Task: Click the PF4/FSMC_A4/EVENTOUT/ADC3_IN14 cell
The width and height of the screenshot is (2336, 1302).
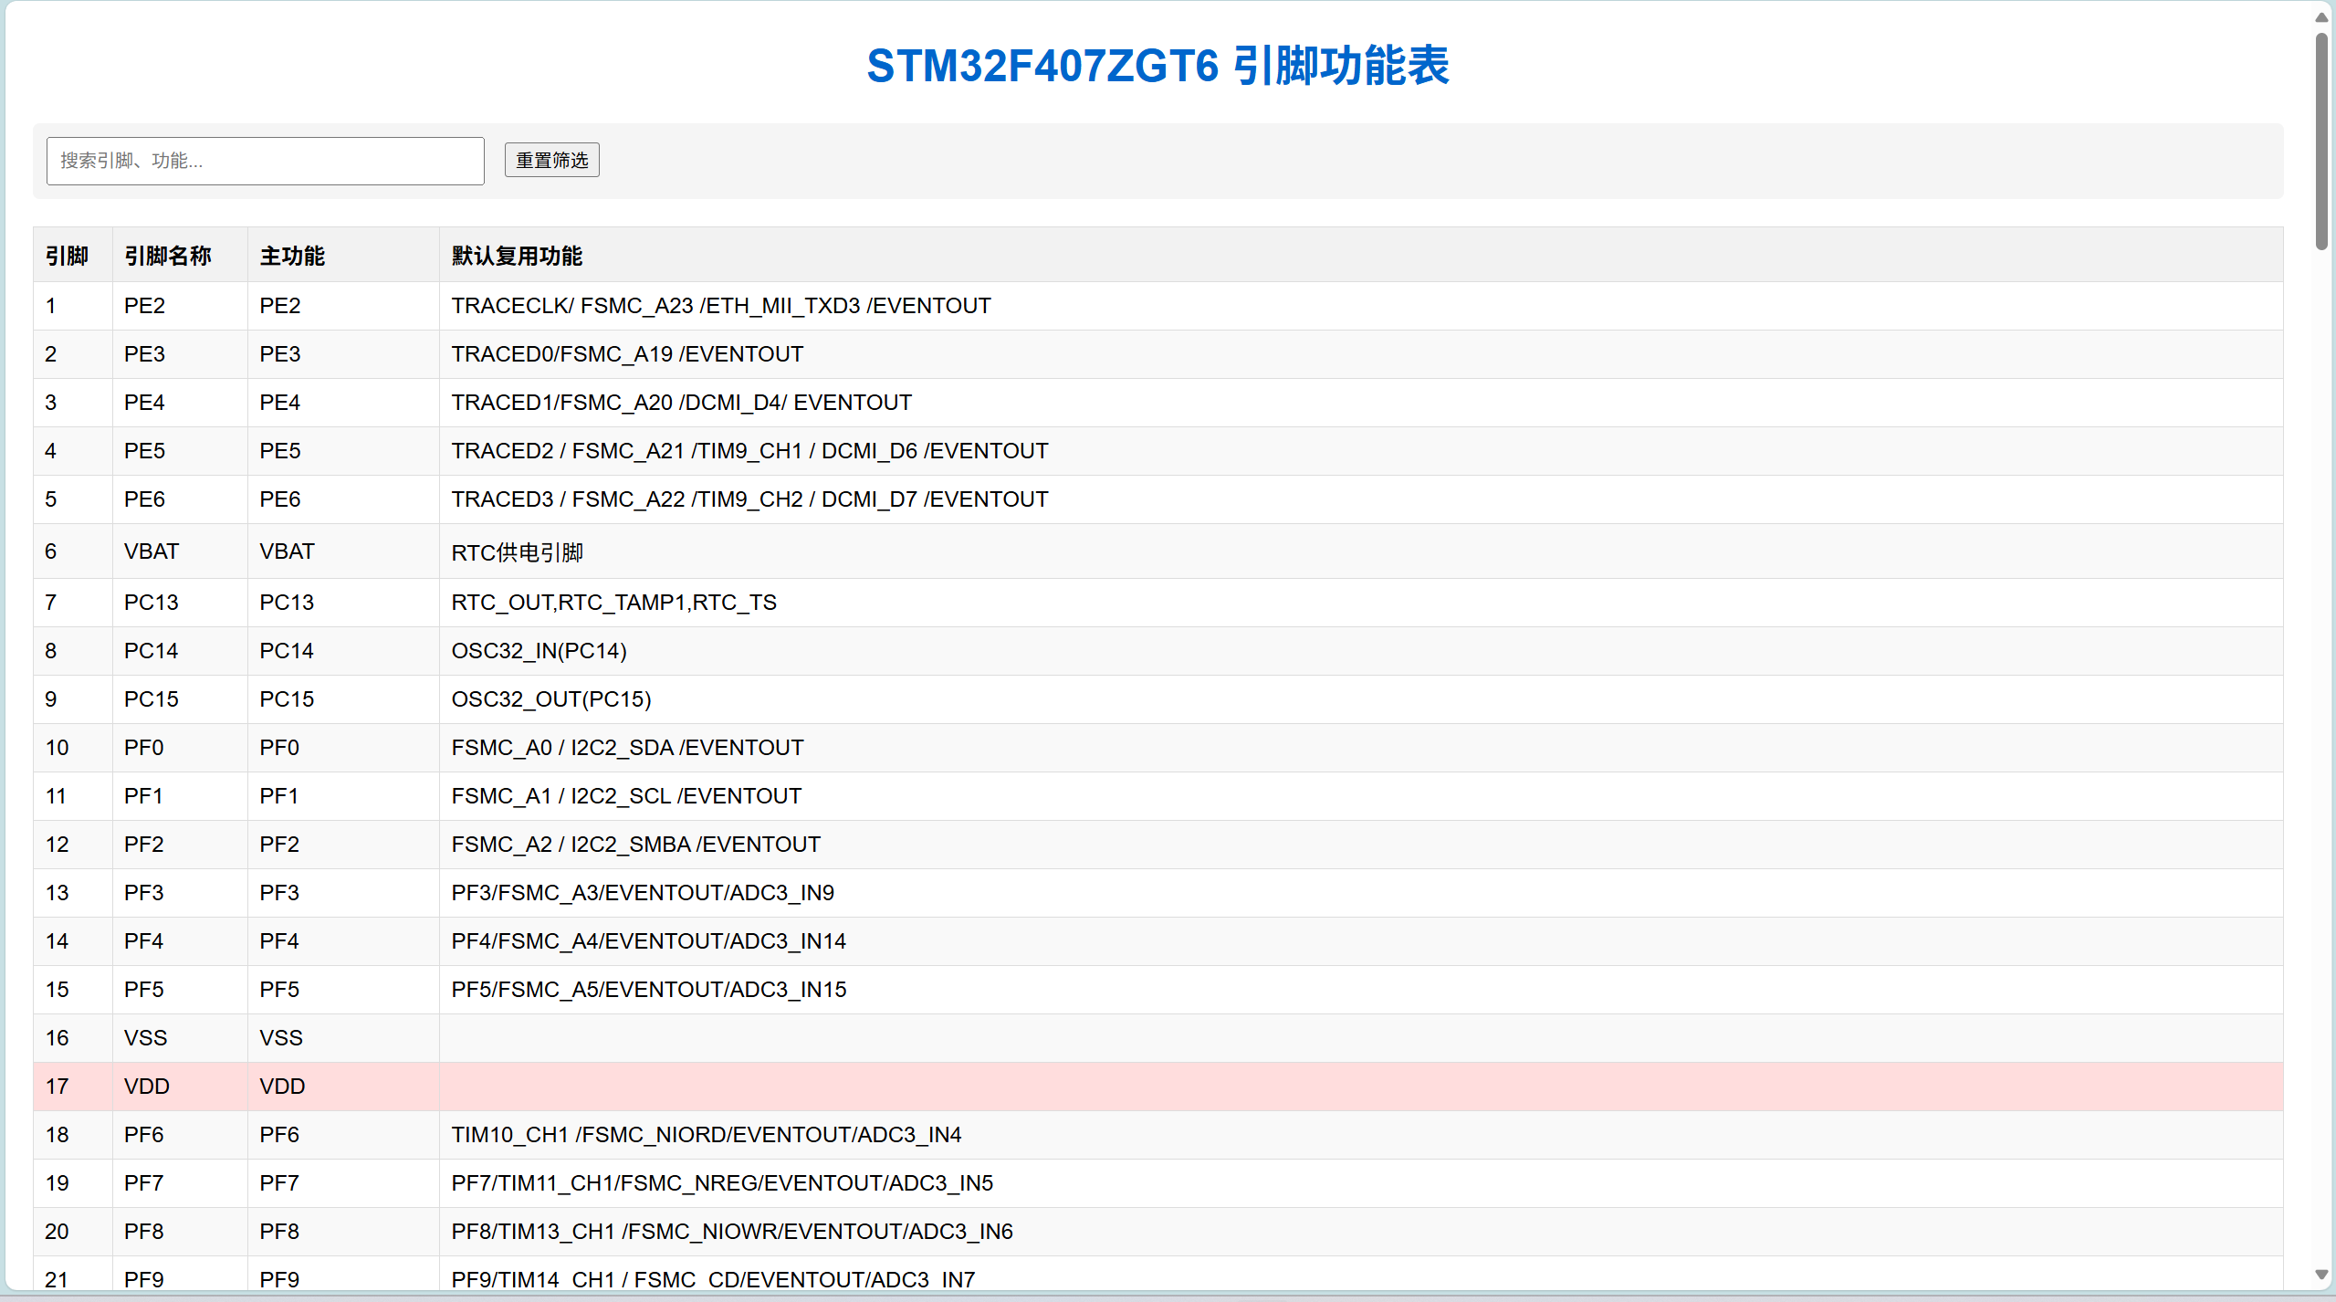Action: click(1361, 941)
